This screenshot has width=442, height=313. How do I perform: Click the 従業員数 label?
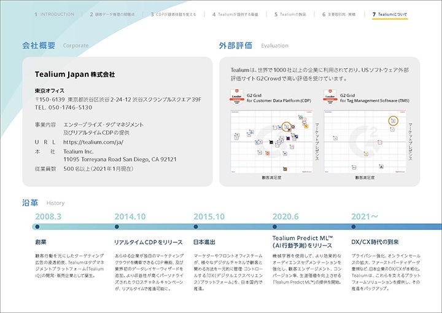(x=45, y=168)
